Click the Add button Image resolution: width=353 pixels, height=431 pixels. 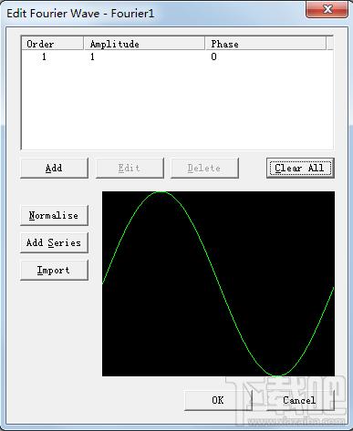tap(54, 168)
